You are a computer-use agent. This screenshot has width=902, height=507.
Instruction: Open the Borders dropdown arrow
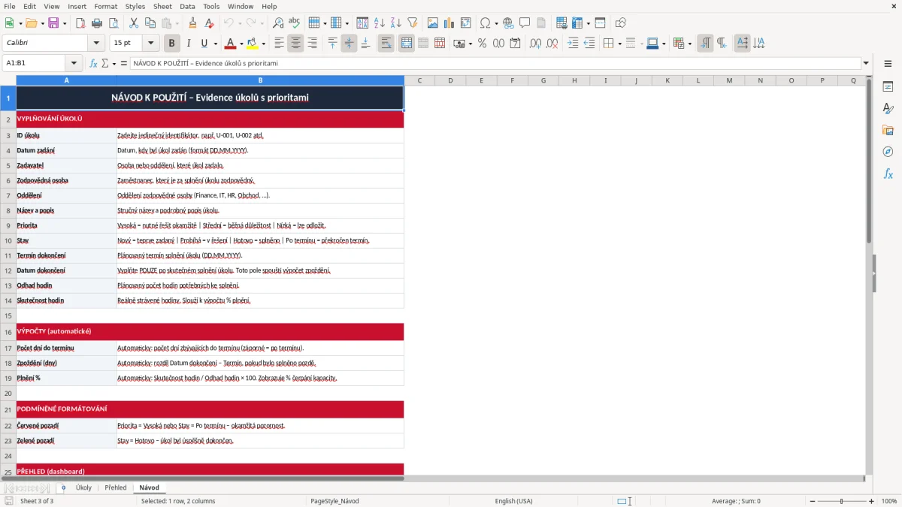tap(619, 44)
